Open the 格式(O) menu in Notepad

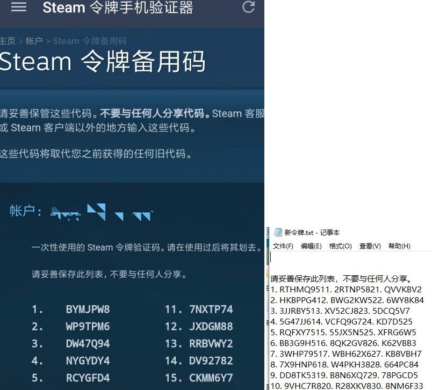340,246
